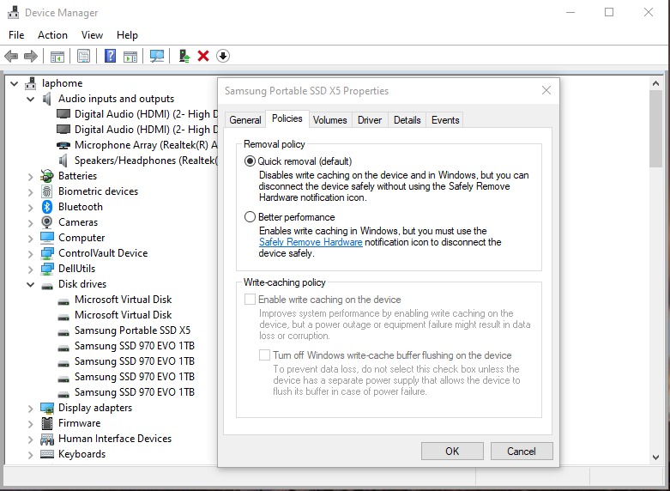Expand the Display adapters node

click(30, 409)
